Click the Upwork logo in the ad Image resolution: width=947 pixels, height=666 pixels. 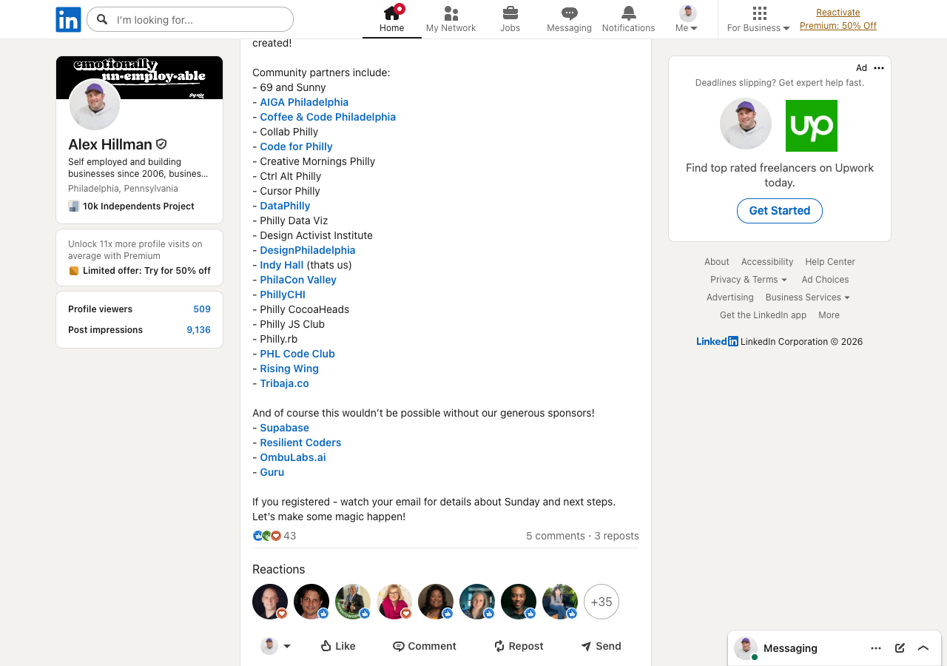coord(812,126)
